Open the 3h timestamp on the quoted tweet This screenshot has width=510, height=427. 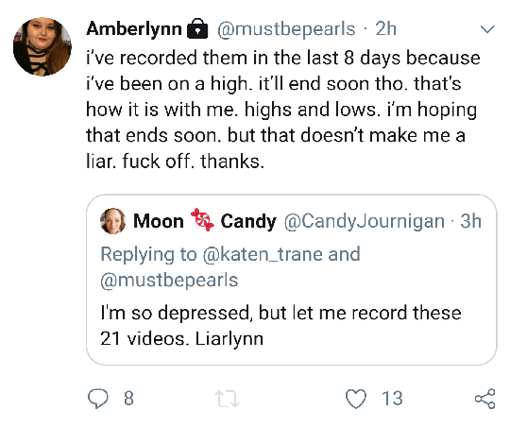(x=470, y=221)
